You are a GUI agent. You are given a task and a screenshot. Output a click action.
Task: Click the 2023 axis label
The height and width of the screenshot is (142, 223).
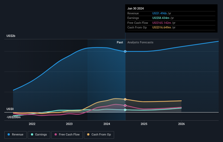click(x=69, y=124)
